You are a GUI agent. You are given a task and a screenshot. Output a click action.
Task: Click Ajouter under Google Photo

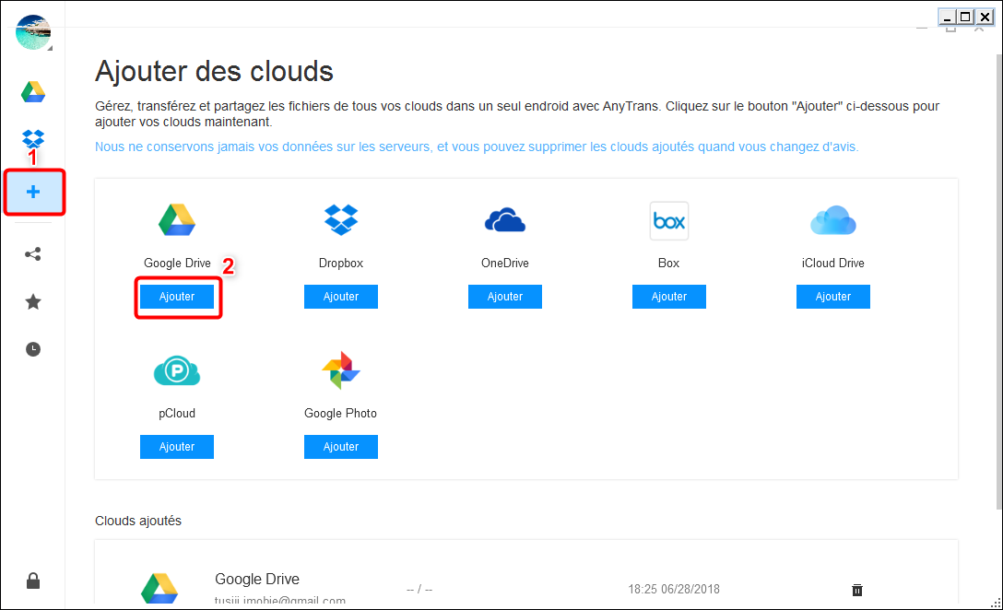pyautogui.click(x=341, y=447)
